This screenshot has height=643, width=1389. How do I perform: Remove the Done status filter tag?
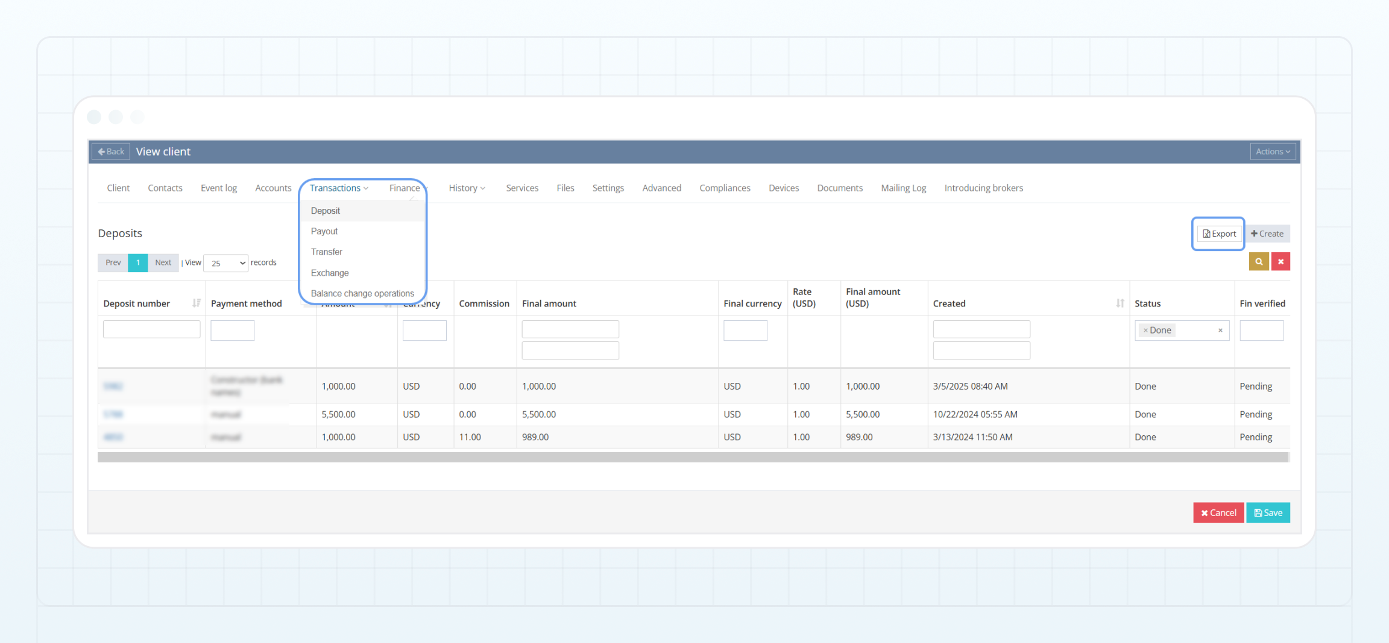tap(1145, 331)
